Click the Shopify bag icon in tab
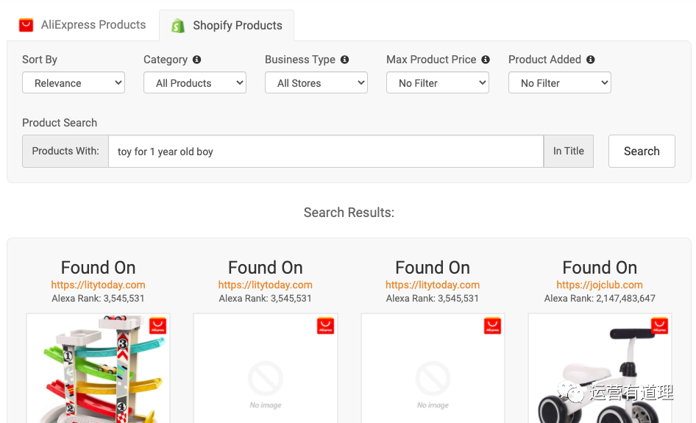This screenshot has height=423, width=696. [x=178, y=26]
